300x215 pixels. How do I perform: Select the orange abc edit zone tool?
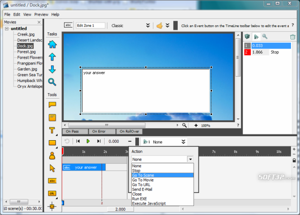pyautogui.click(x=52, y=181)
